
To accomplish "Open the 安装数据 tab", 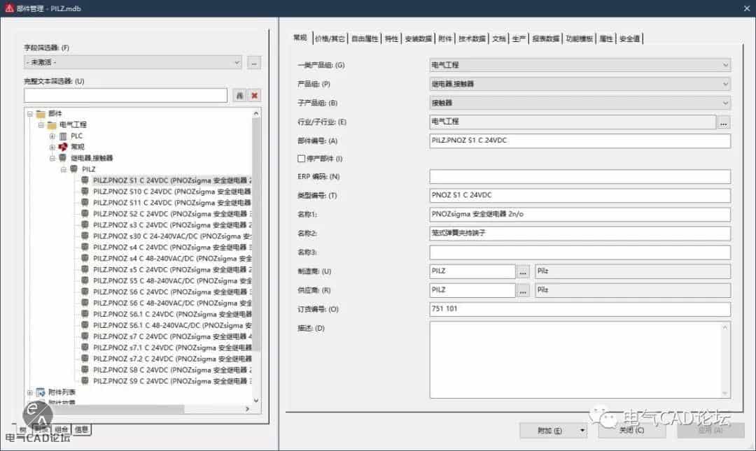I will pyautogui.click(x=418, y=38).
